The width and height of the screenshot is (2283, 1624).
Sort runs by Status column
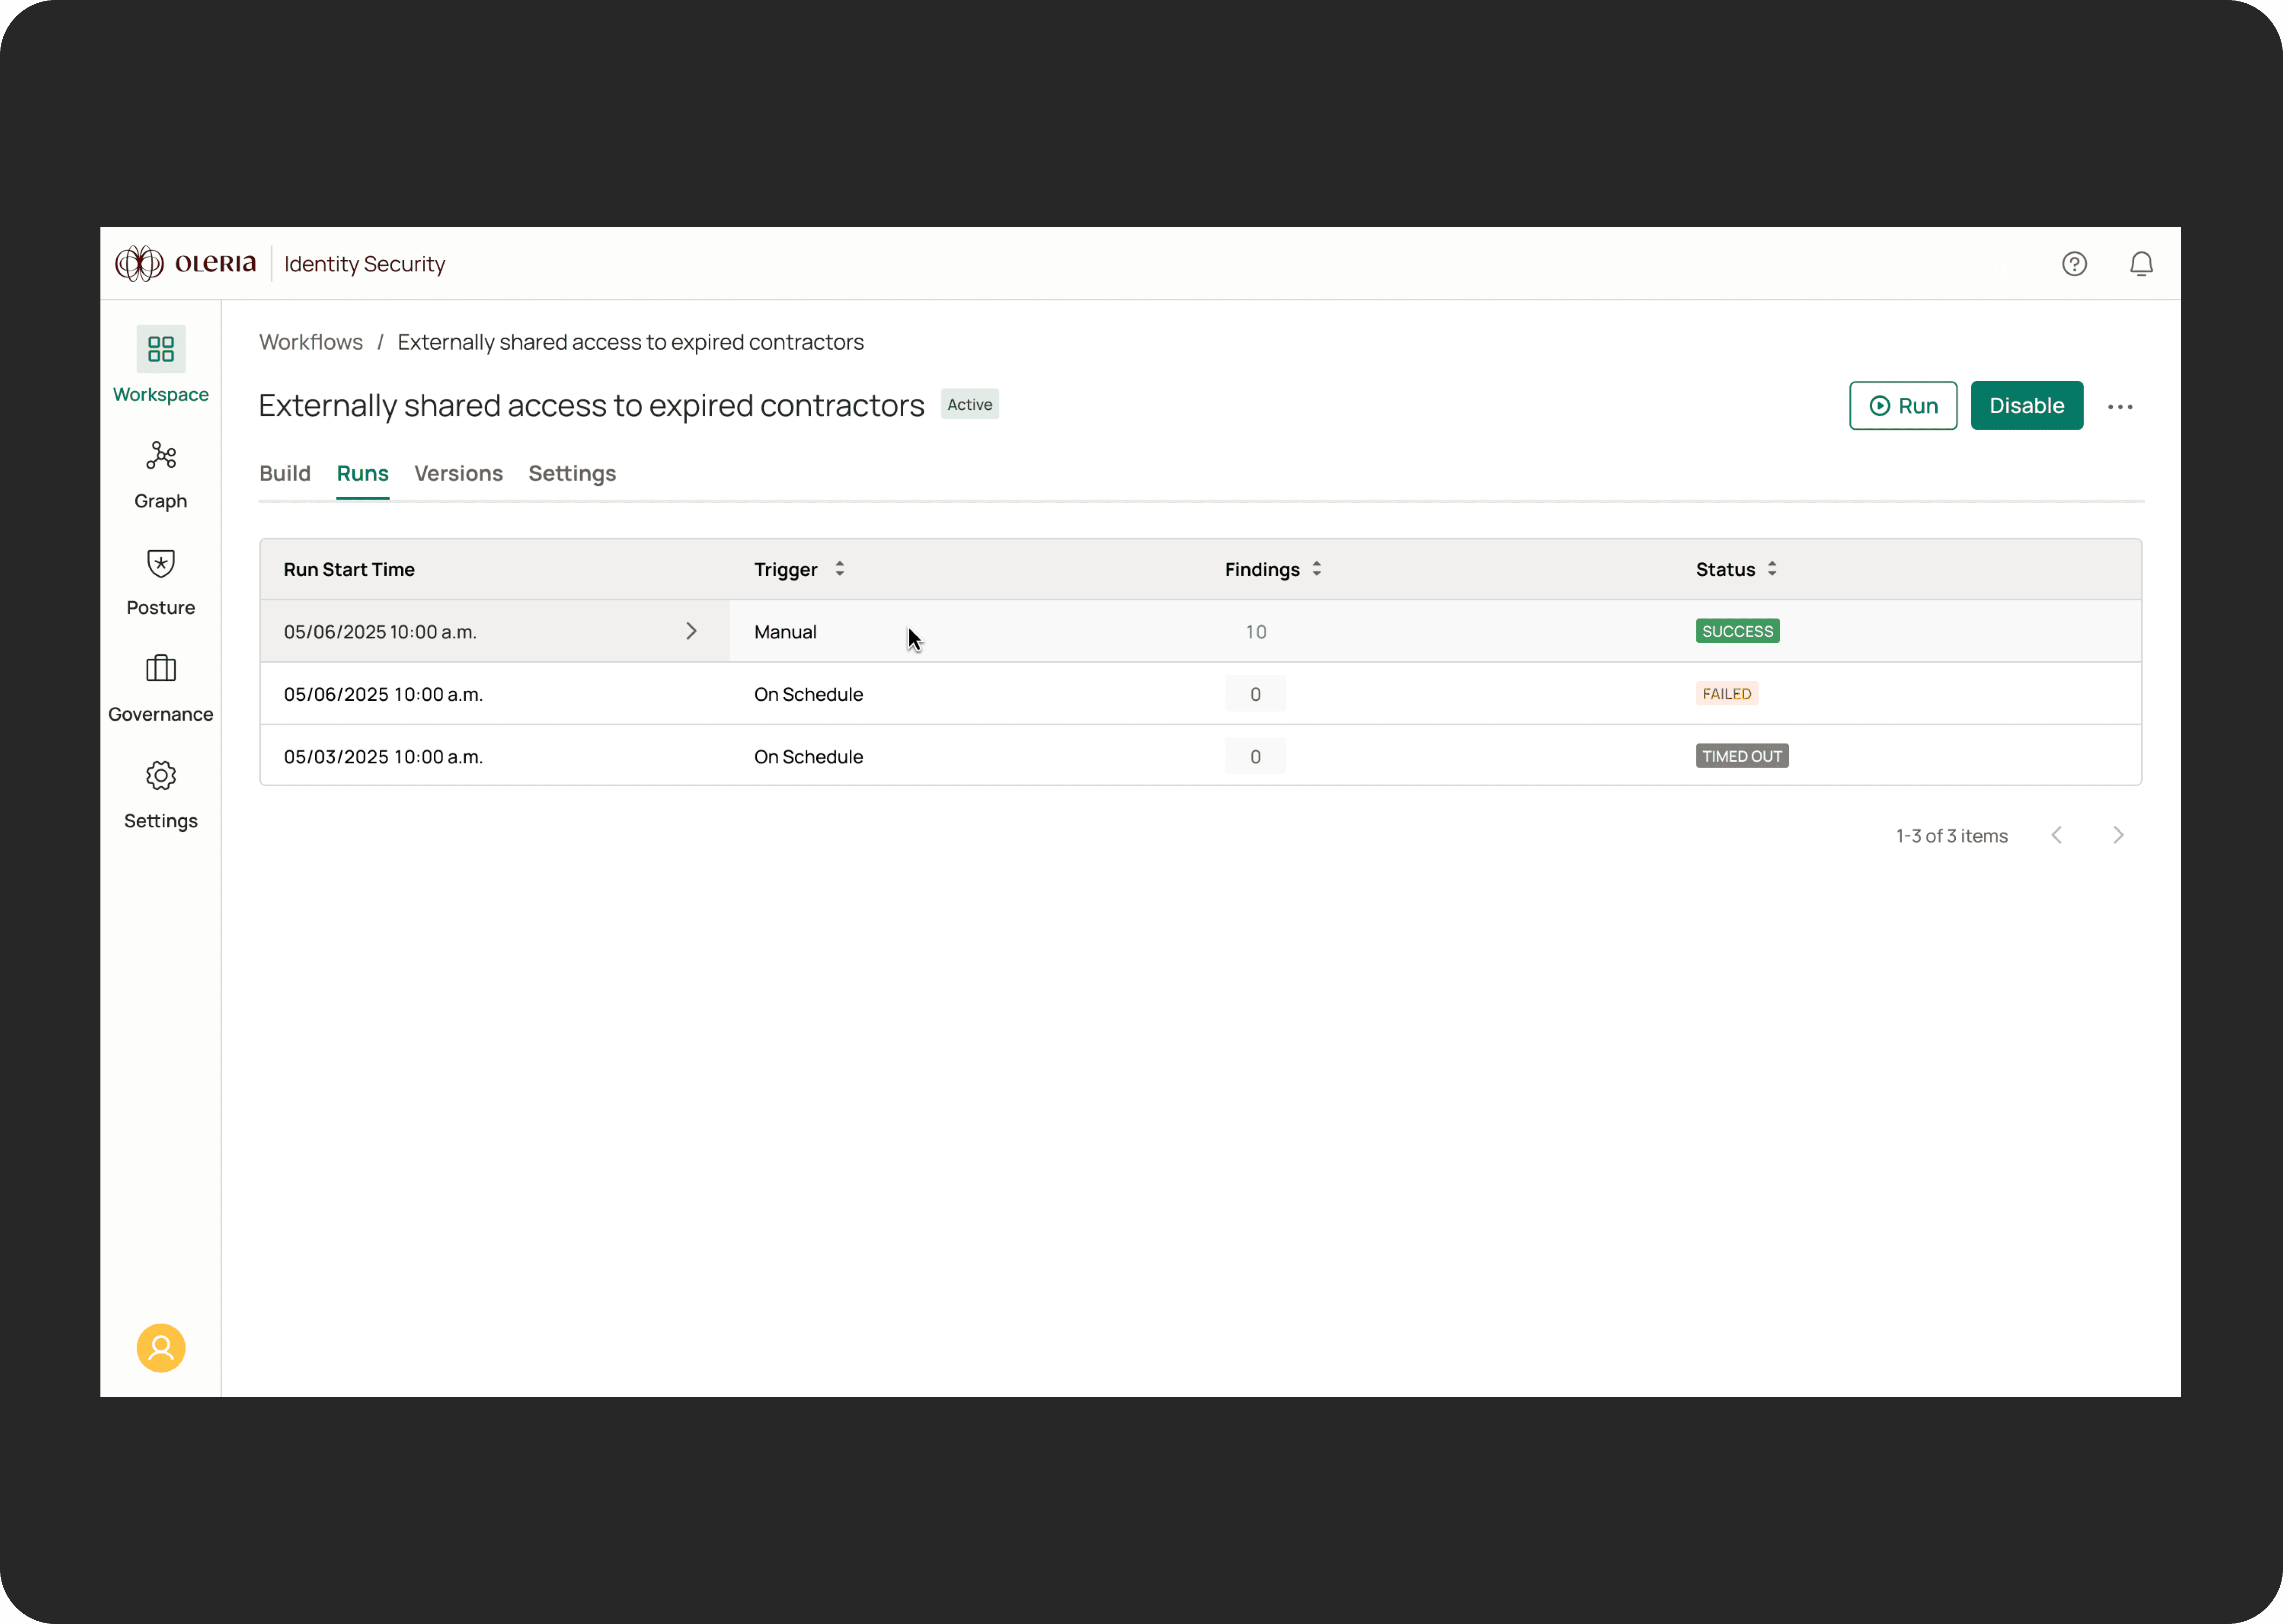point(1772,569)
